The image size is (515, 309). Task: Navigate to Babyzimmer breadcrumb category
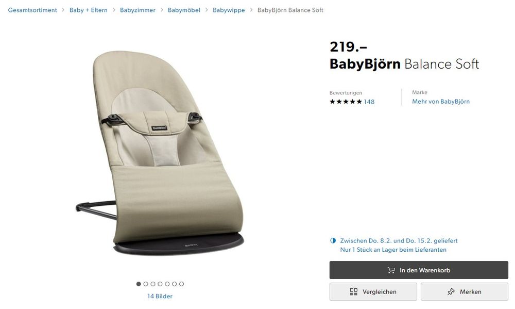138,10
